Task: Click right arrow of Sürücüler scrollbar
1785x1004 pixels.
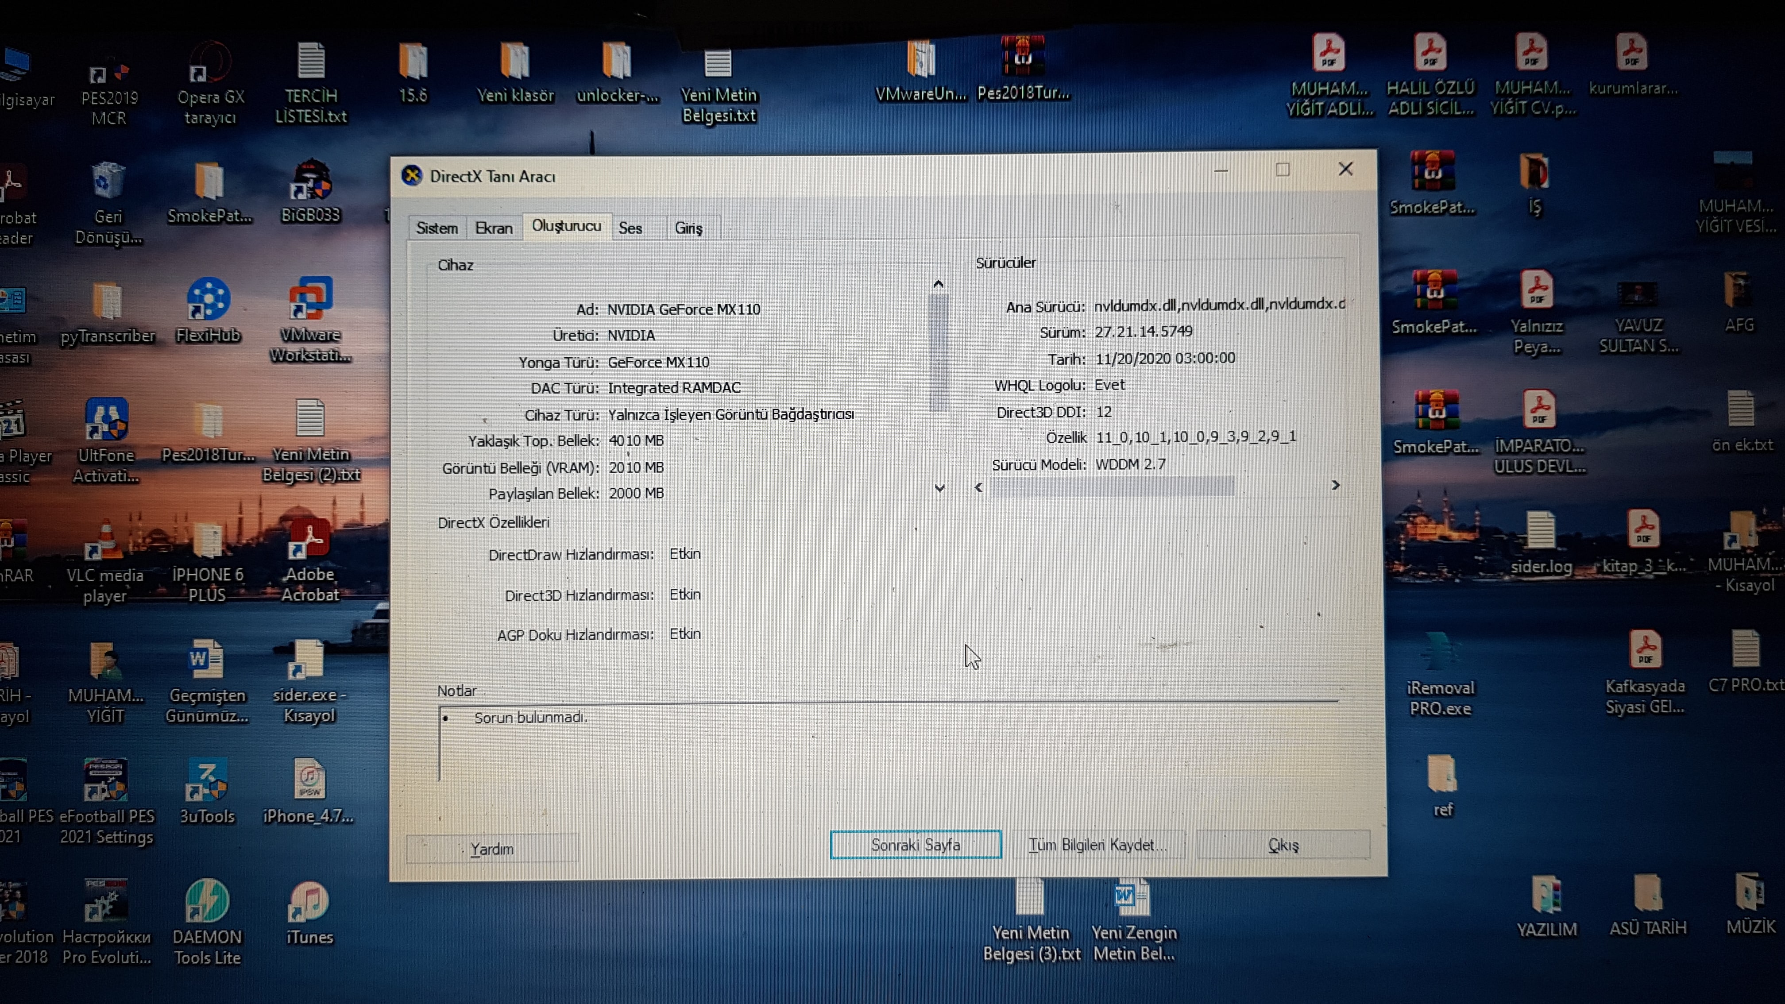Action: 1335,485
